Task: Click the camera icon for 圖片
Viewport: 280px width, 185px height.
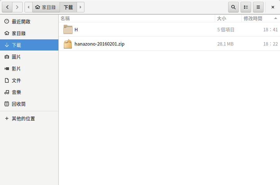Action: coord(7,57)
